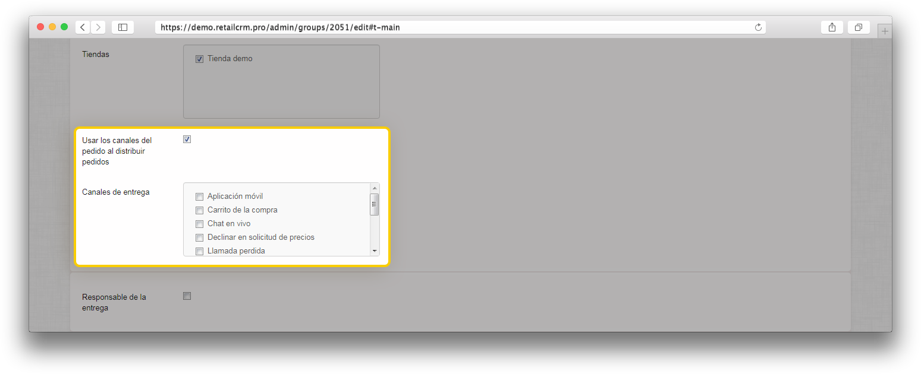Click the Chat en vivo label text
This screenshot has width=921, height=374.
tap(229, 224)
